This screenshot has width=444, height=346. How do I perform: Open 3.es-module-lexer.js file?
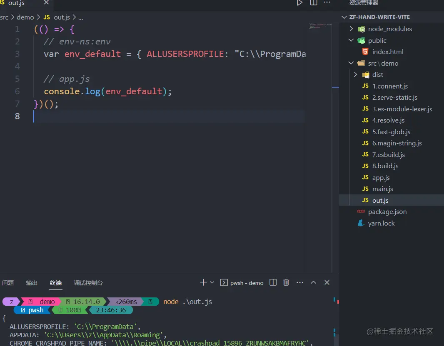[402, 109]
